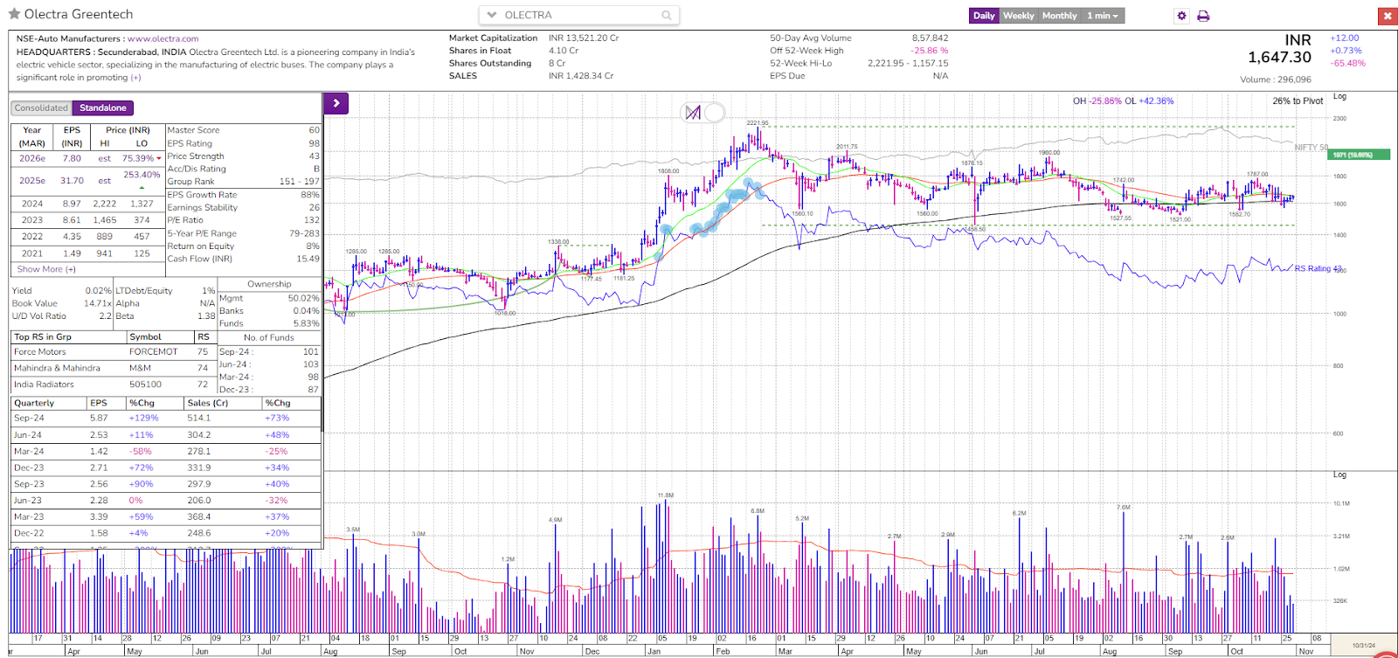This screenshot has height=658, width=1398.
Task: Click the 26% to Pivot text
Action: (x=1298, y=101)
